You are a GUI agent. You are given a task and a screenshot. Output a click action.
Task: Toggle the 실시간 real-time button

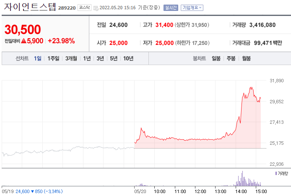point(171,8)
